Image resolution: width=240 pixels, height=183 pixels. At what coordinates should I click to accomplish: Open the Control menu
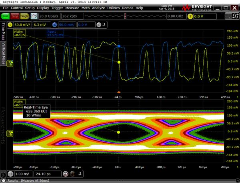pyautogui.click(x=17, y=8)
